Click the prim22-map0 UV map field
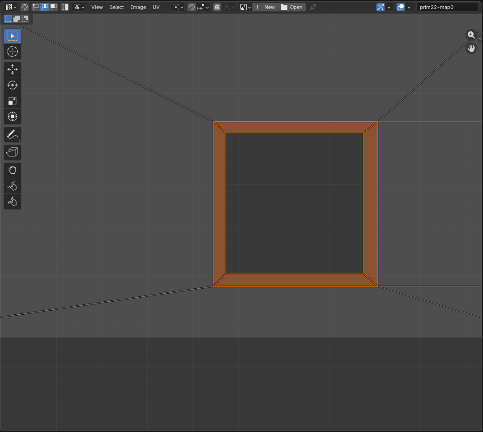Viewport: 483px width, 432px height. tap(447, 7)
